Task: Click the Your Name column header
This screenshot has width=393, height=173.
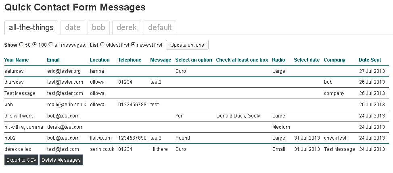Action: click(x=17, y=60)
